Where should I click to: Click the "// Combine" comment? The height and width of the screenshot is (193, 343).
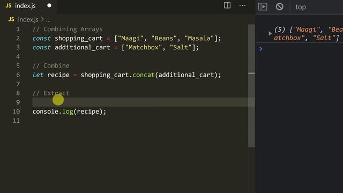(51, 65)
